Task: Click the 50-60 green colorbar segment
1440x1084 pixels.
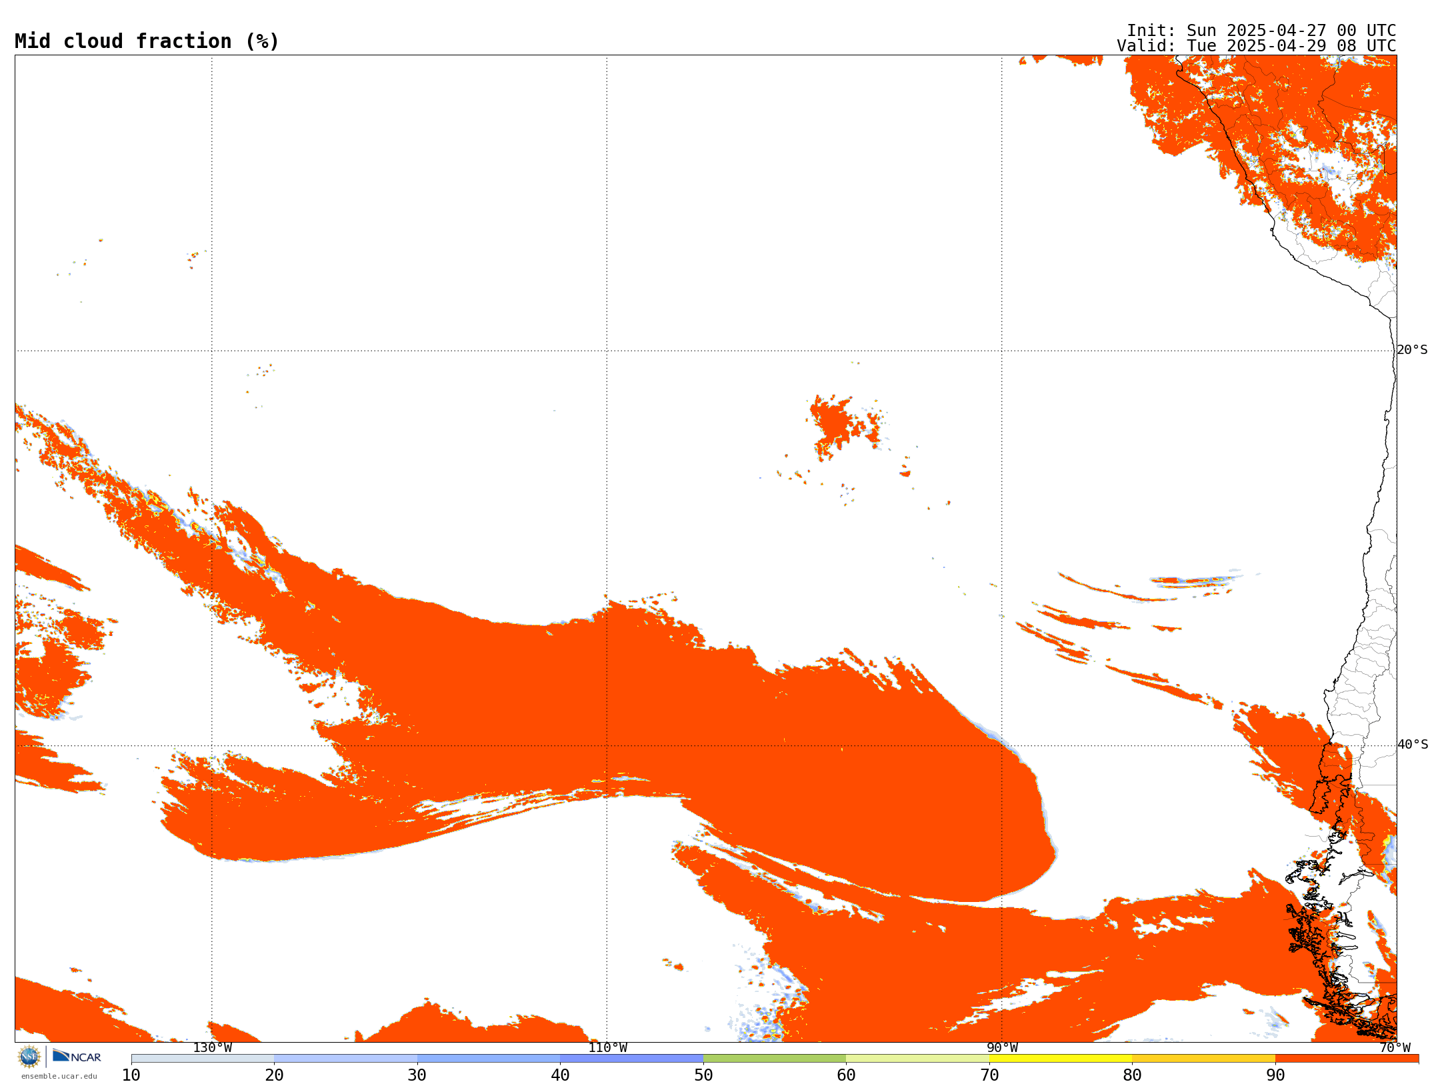Action: pos(775,1059)
